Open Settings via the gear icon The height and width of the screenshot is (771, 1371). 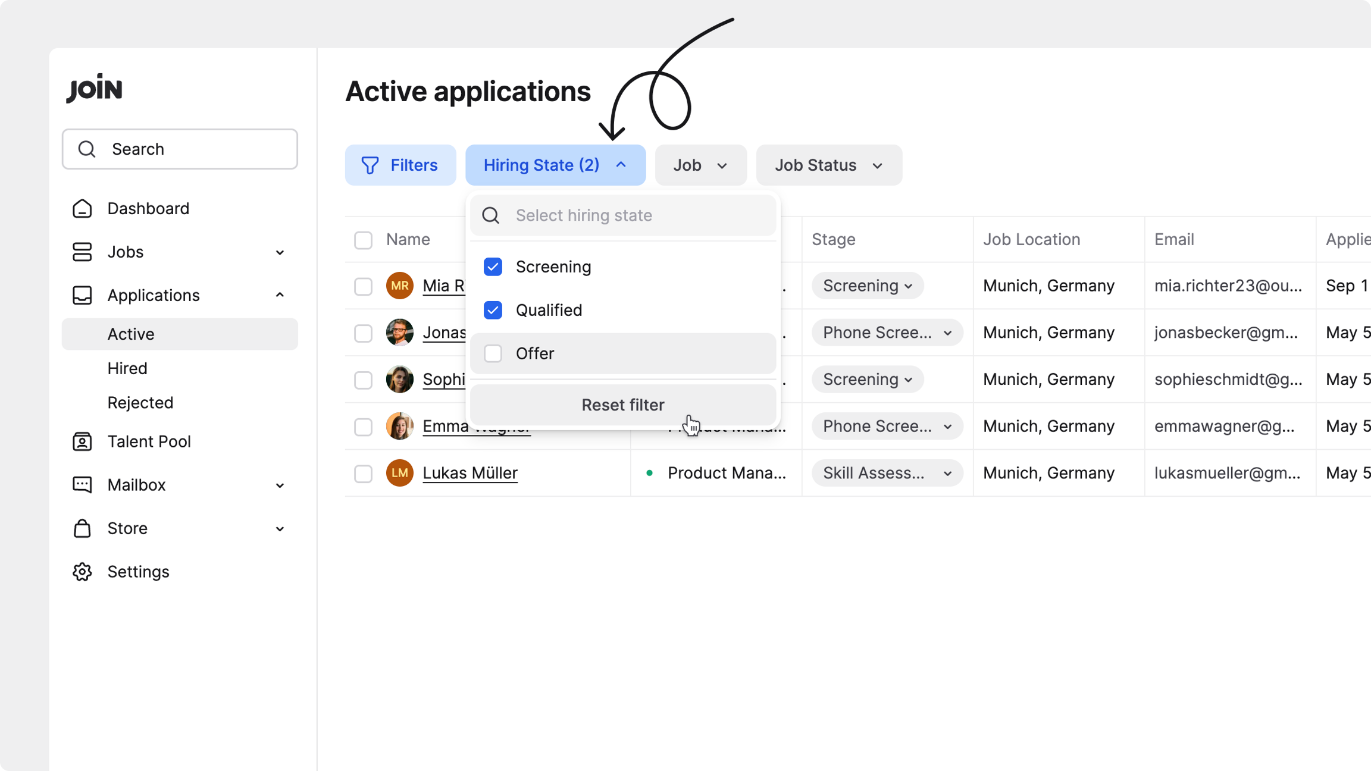tap(82, 572)
